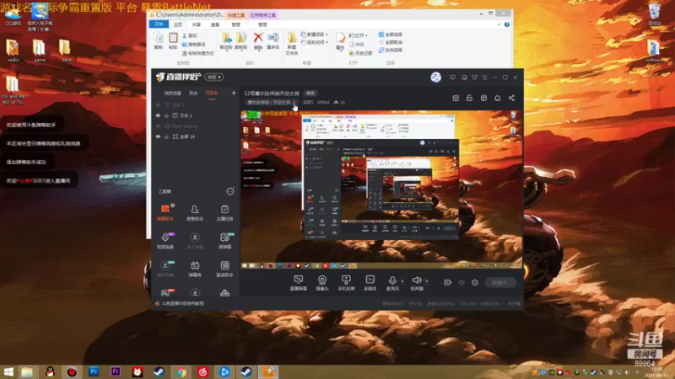Open Explorer help question mark
This screenshot has width=675, height=379.
[507, 24]
